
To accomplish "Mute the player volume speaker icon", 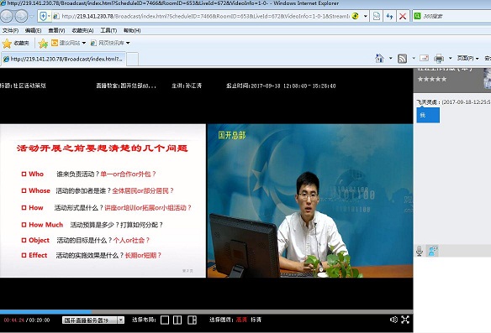I will click(x=393, y=320).
